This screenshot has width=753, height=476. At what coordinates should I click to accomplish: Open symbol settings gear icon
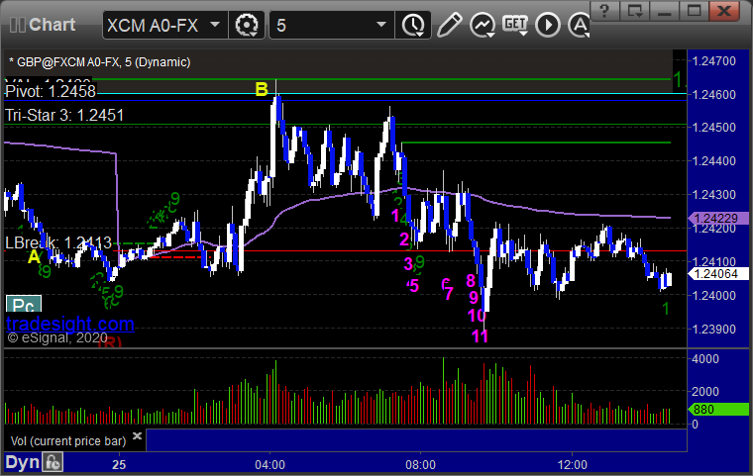247,25
